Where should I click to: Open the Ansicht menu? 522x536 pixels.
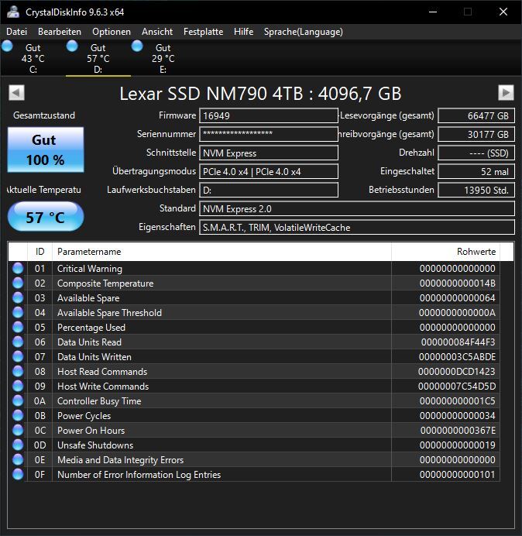coord(157,32)
